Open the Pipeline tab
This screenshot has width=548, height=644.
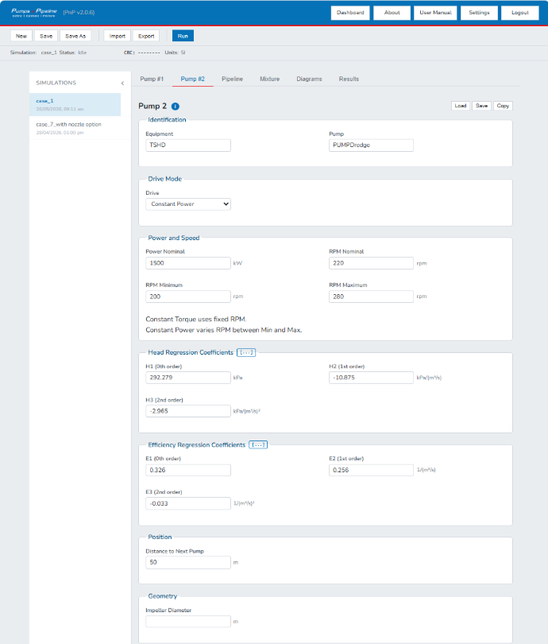(232, 79)
